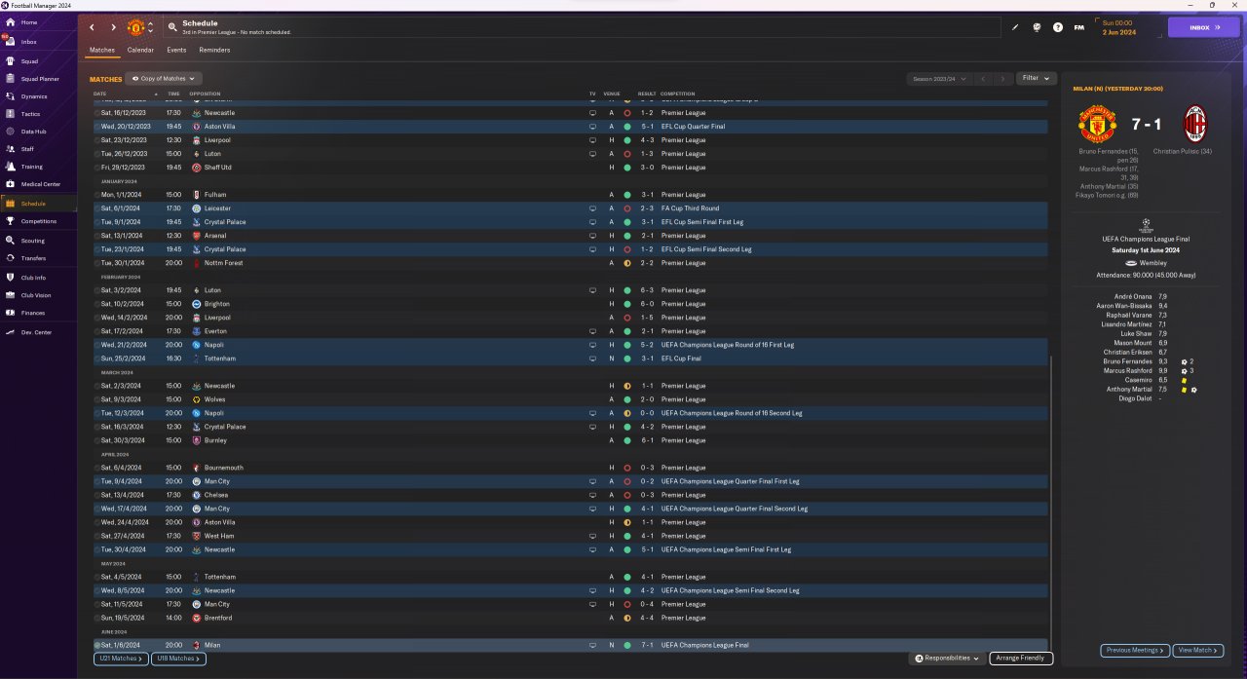Open the Copy of Matches view dropdown
1247x679 pixels.
pyautogui.click(x=164, y=78)
